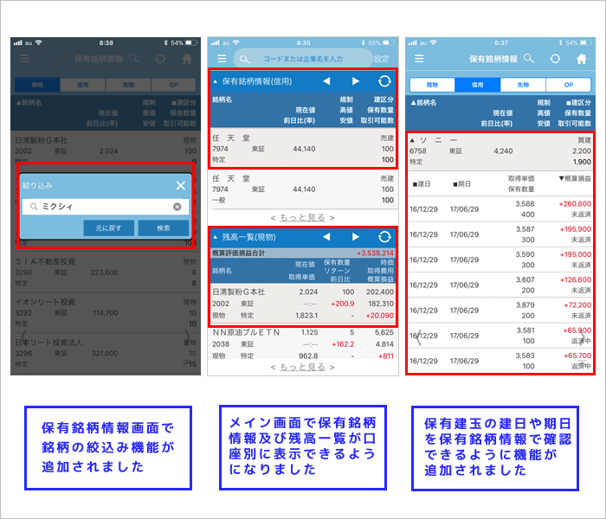Switch to OP tab in right screen
Image resolution: width=606 pixels, height=519 pixels.
pos(568,85)
